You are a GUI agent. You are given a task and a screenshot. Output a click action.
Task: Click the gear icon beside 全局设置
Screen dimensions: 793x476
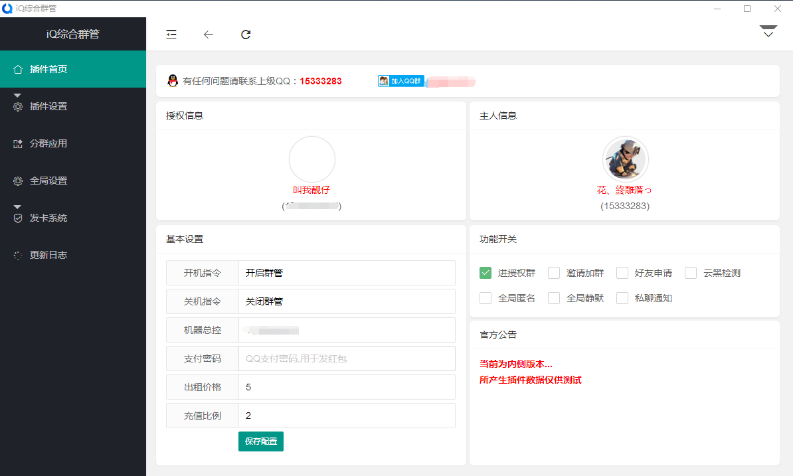pyautogui.click(x=18, y=181)
